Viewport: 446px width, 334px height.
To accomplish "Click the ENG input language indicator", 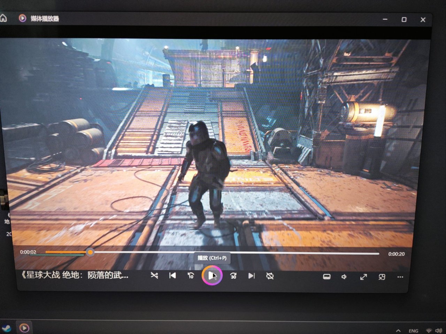I will 414,331.
